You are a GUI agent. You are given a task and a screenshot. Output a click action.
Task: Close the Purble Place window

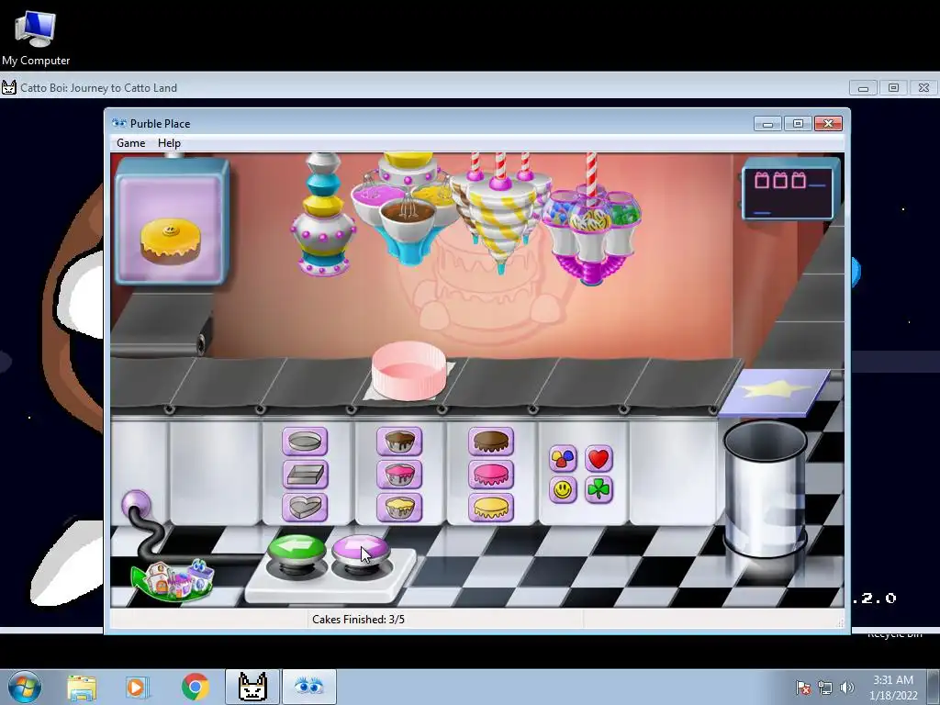pos(829,124)
